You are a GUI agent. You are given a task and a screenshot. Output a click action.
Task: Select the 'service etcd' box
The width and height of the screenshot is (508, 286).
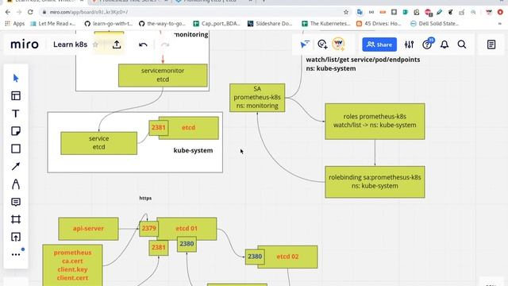click(x=98, y=143)
